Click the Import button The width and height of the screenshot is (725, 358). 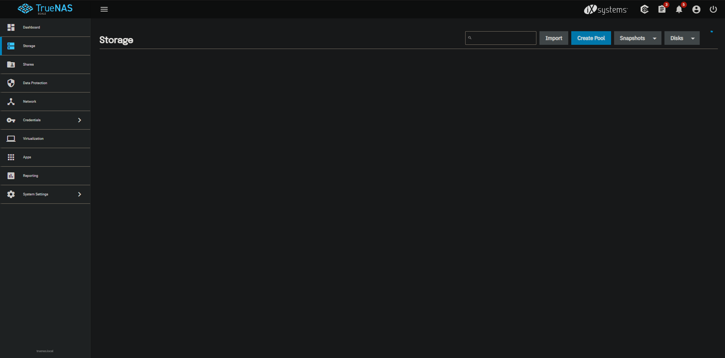click(553, 38)
